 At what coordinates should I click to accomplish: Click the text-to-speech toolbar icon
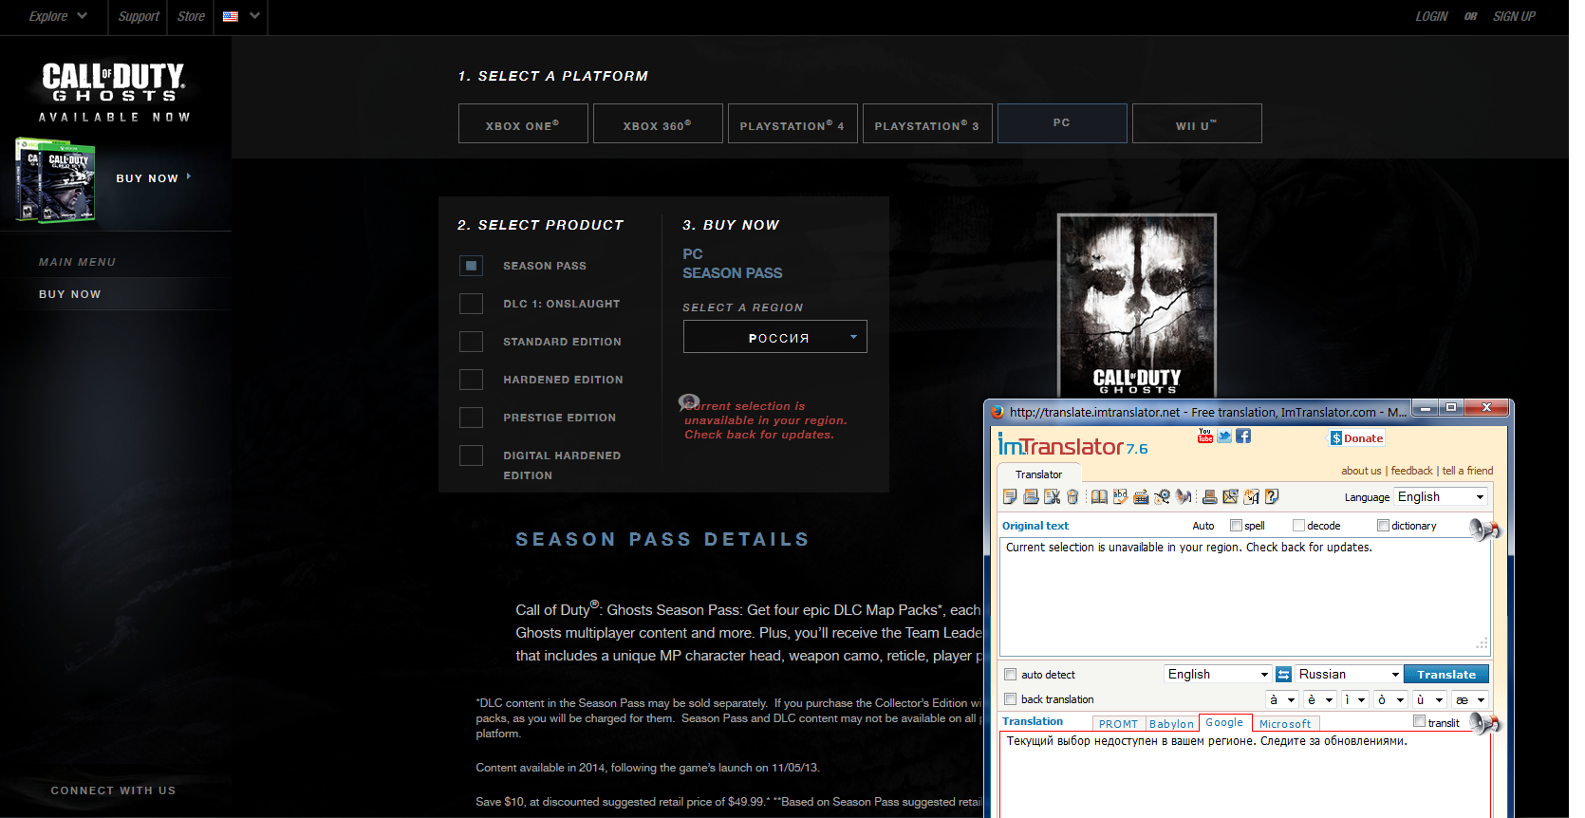1184,496
